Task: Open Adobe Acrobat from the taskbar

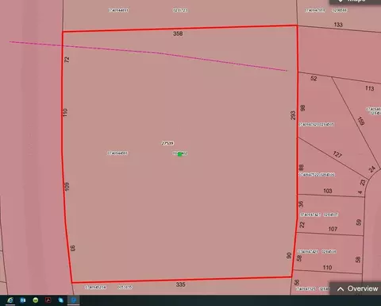Action: 48,300
